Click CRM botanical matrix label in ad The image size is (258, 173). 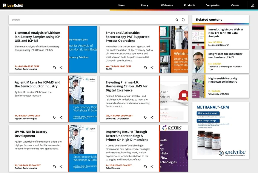(x=208, y=113)
